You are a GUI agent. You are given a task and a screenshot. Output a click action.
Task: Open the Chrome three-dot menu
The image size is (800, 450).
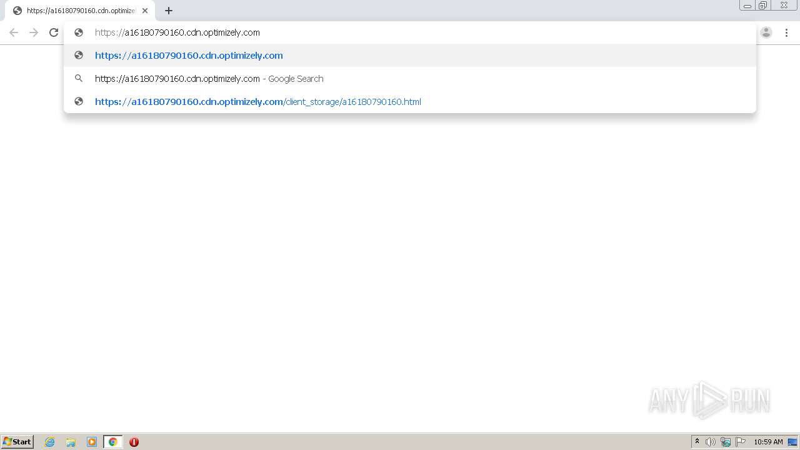[x=786, y=32]
